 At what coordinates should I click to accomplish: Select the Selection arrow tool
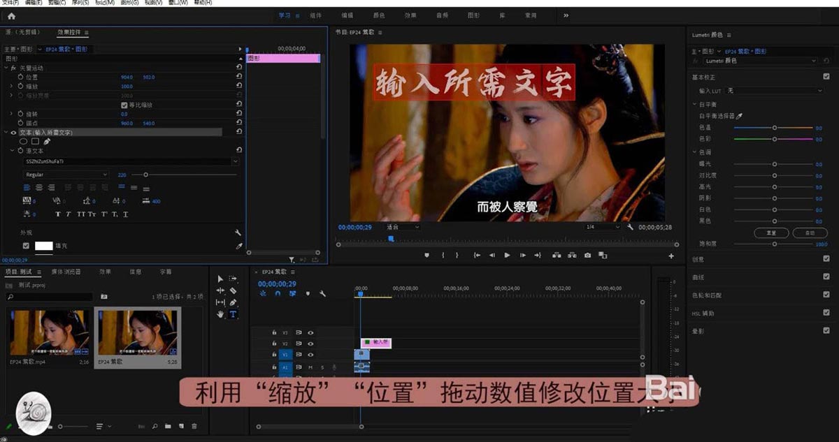[x=220, y=279]
